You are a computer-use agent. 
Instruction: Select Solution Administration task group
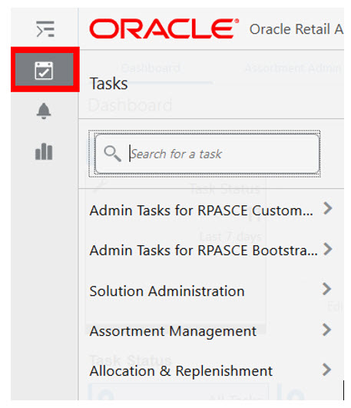point(167,291)
